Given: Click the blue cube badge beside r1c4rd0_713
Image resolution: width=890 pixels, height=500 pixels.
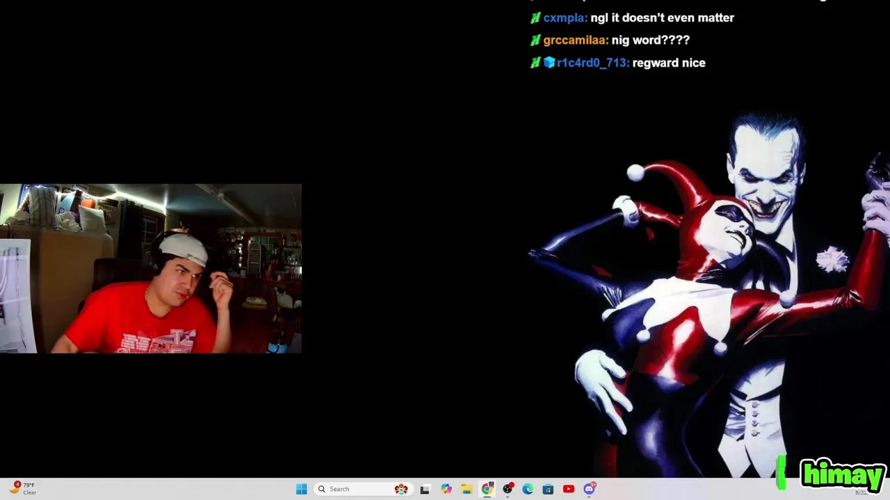Looking at the screenshot, I should [549, 62].
